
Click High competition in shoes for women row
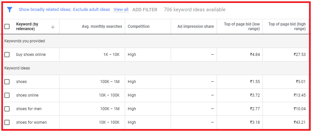click(132, 122)
